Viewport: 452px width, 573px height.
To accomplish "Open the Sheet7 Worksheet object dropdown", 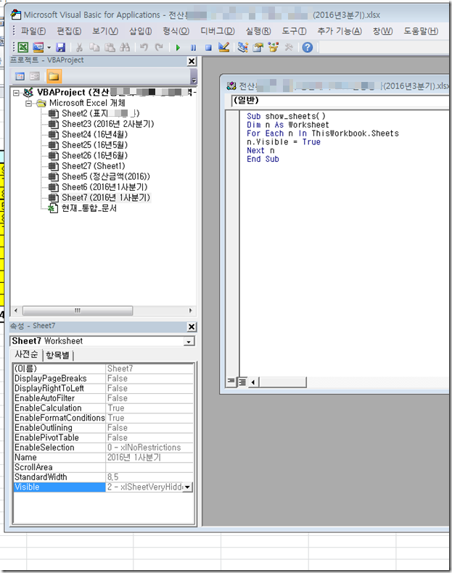I will click(x=189, y=342).
